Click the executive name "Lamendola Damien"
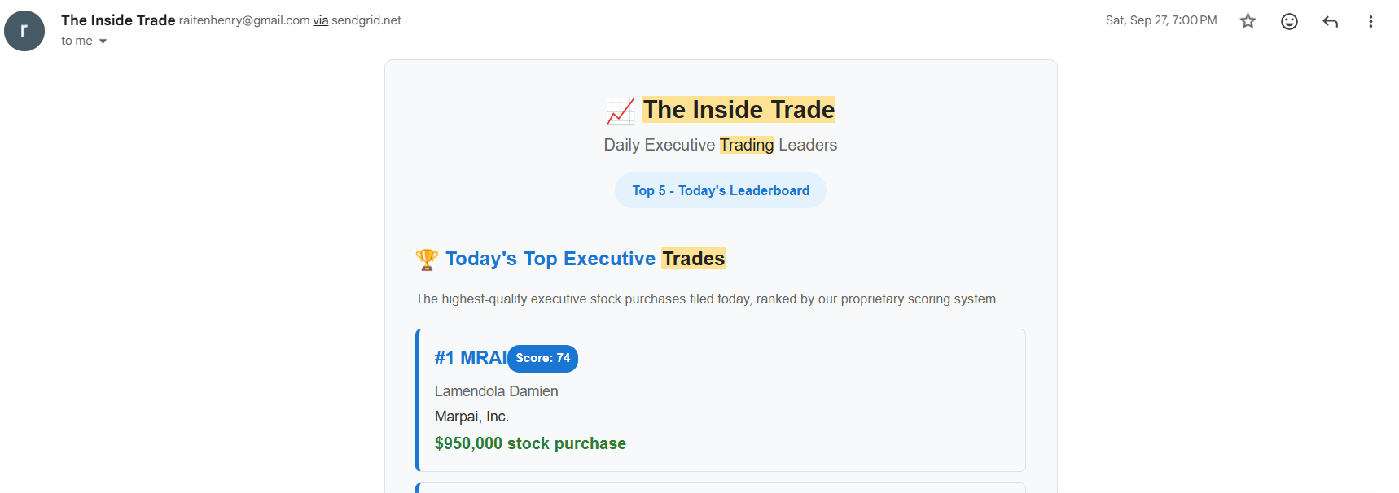 [496, 391]
